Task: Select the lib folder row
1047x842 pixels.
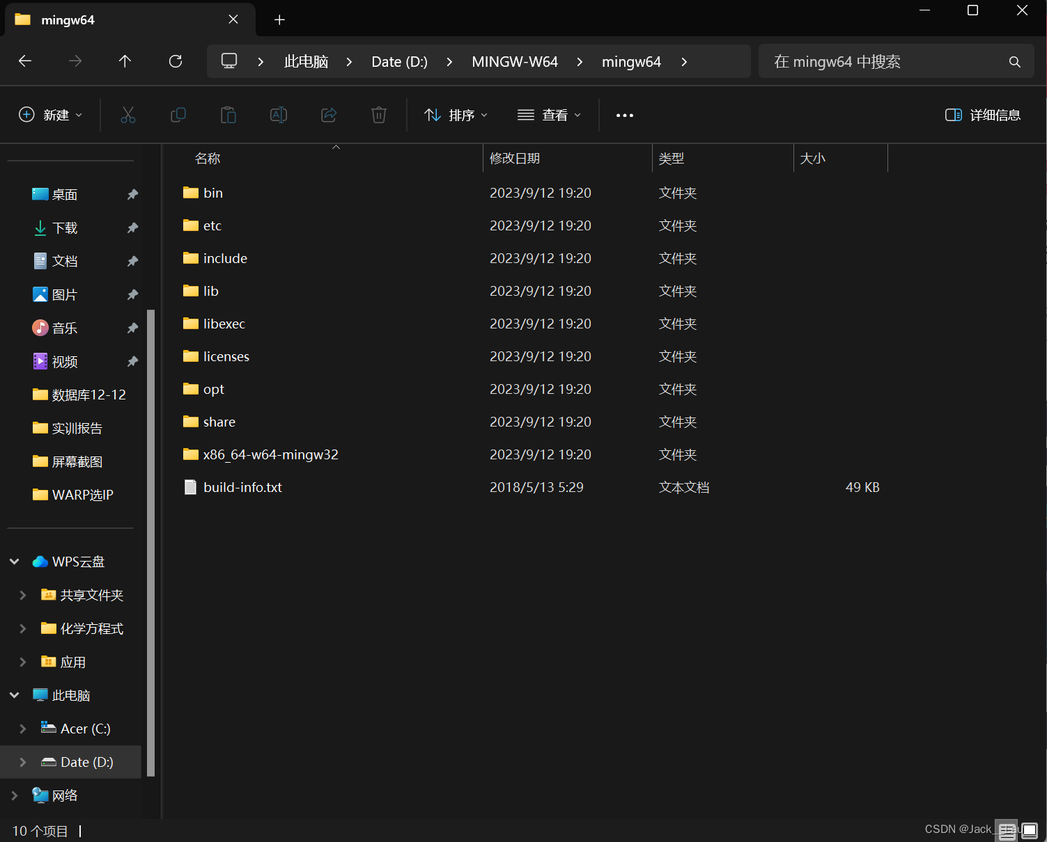Action: 534,291
